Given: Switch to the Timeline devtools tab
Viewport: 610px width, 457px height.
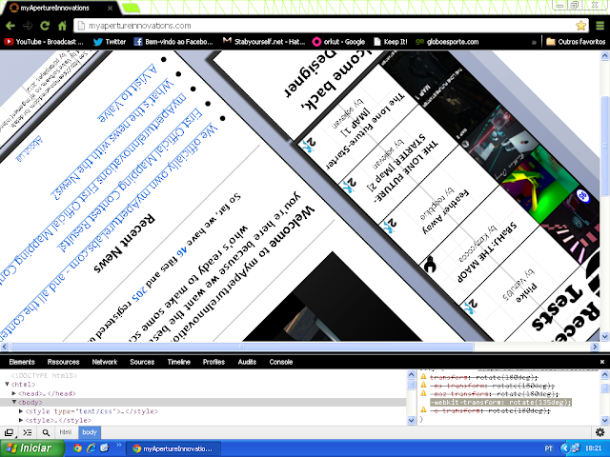Looking at the screenshot, I should [179, 362].
